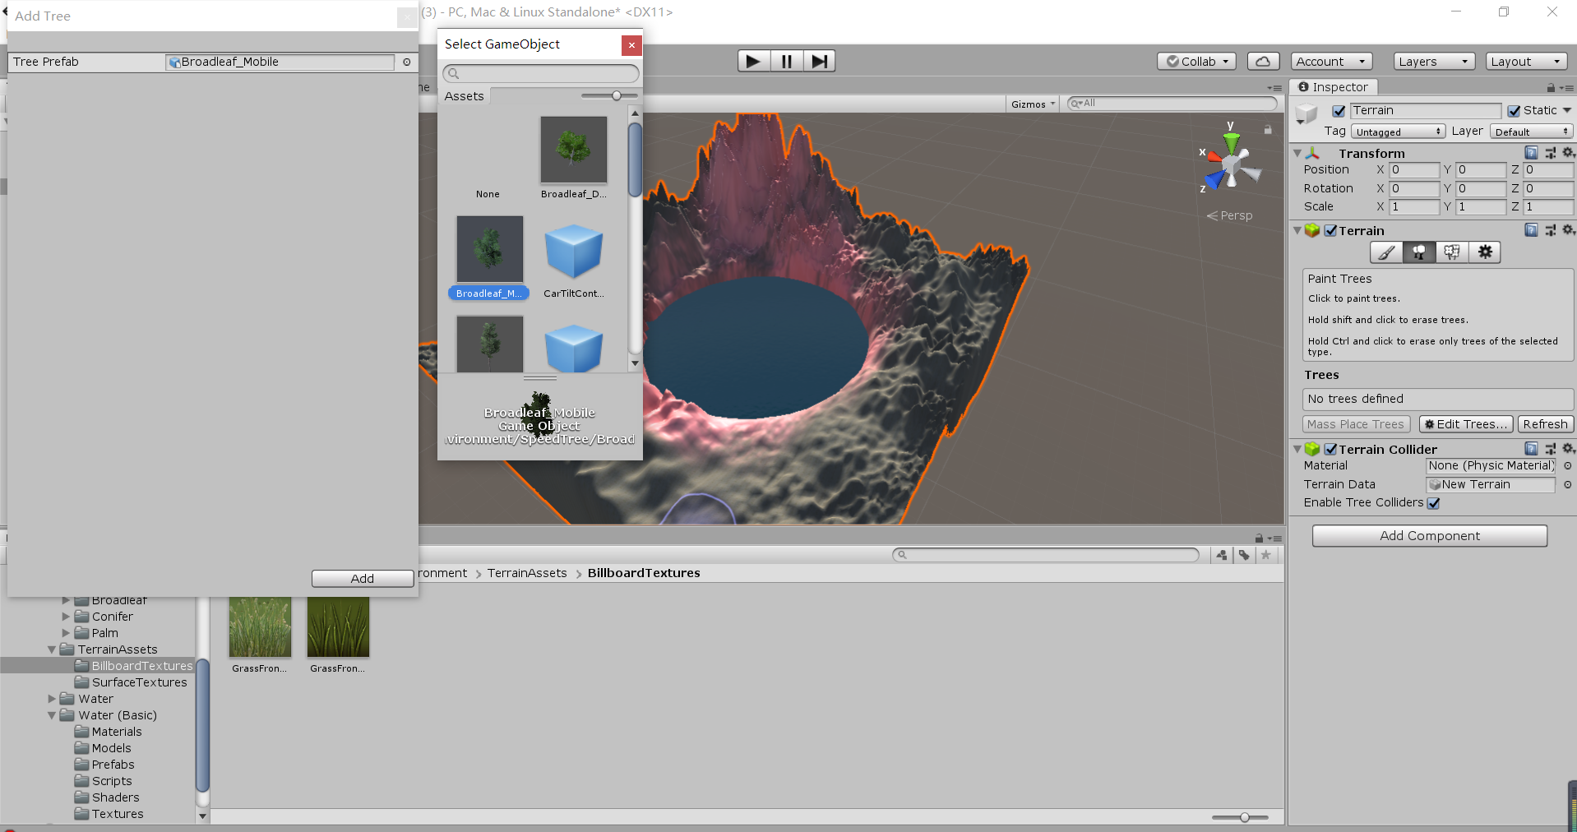Select the Assets tab in Select GameObject
The height and width of the screenshot is (832, 1577).
(464, 96)
